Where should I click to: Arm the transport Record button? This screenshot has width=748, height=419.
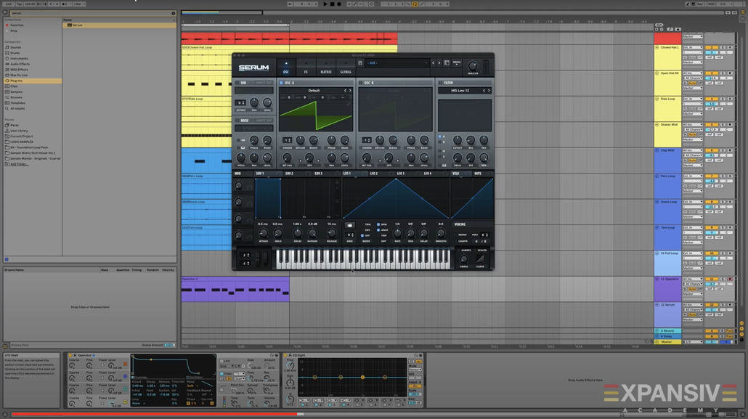click(339, 4)
